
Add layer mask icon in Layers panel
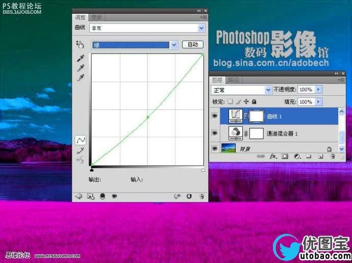[285, 156]
